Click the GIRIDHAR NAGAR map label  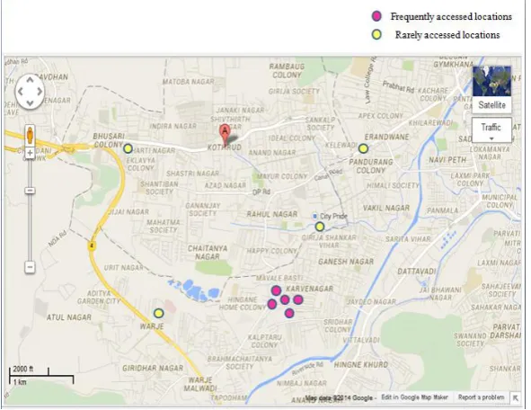pyautogui.click(x=153, y=368)
